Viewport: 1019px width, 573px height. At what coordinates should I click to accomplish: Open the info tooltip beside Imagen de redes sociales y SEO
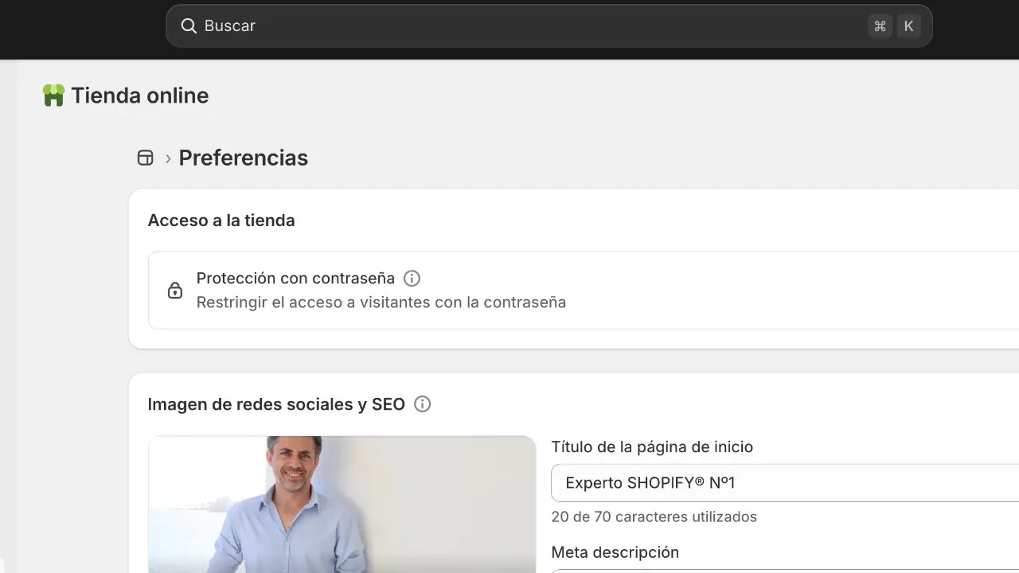point(422,404)
